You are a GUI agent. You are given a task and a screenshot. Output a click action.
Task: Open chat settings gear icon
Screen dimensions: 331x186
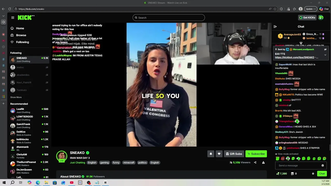(x=313, y=174)
